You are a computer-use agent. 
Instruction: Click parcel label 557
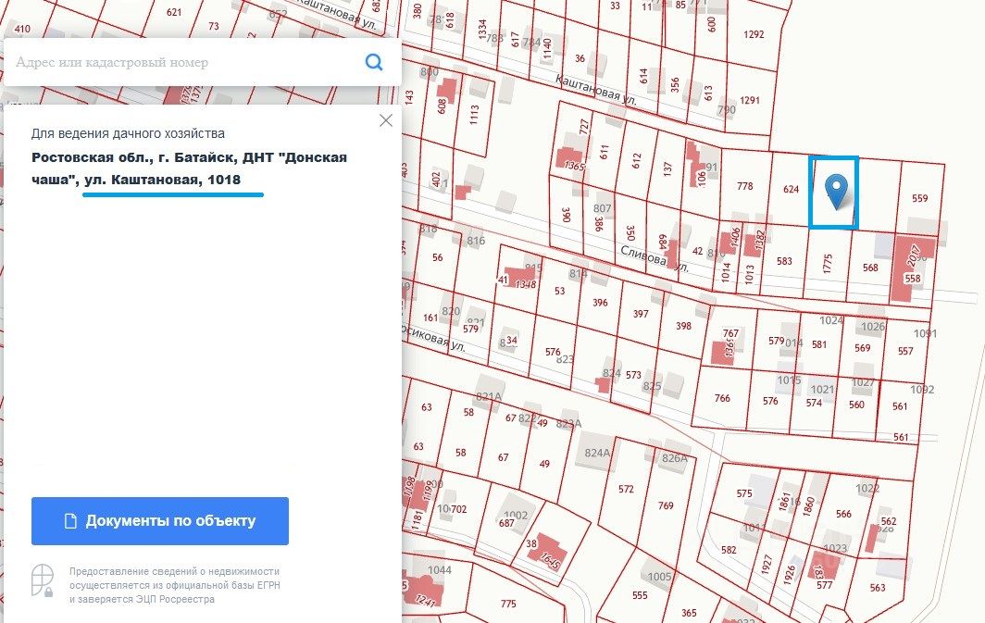[x=905, y=351]
